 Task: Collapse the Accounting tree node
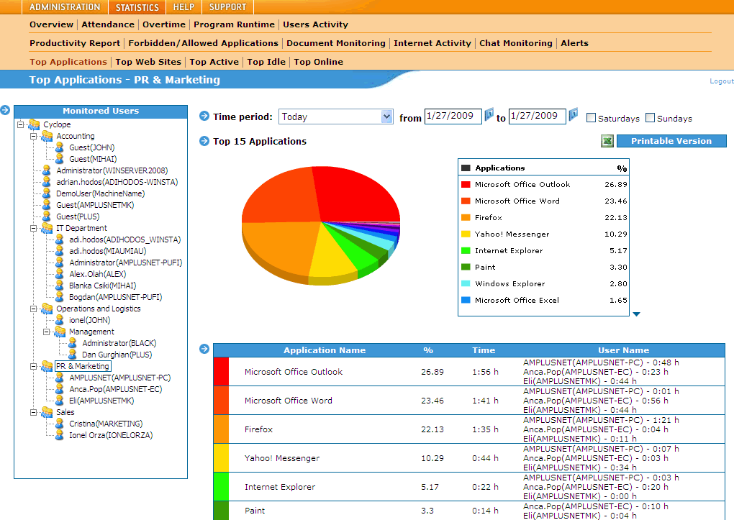point(33,136)
